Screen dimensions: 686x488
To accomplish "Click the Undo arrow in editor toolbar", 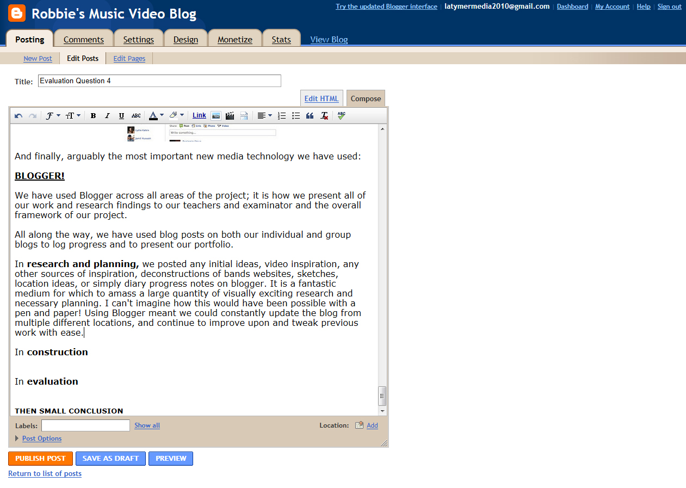I will 18,115.
